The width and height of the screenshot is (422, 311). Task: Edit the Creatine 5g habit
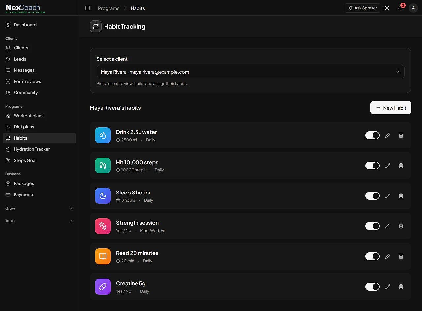(x=388, y=287)
